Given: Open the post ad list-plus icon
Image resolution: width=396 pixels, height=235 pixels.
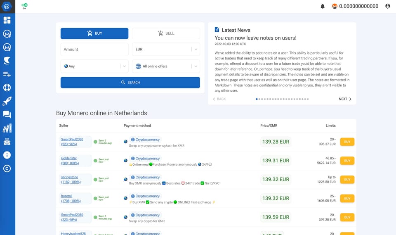Looking at the screenshot, I should tap(7, 74).
